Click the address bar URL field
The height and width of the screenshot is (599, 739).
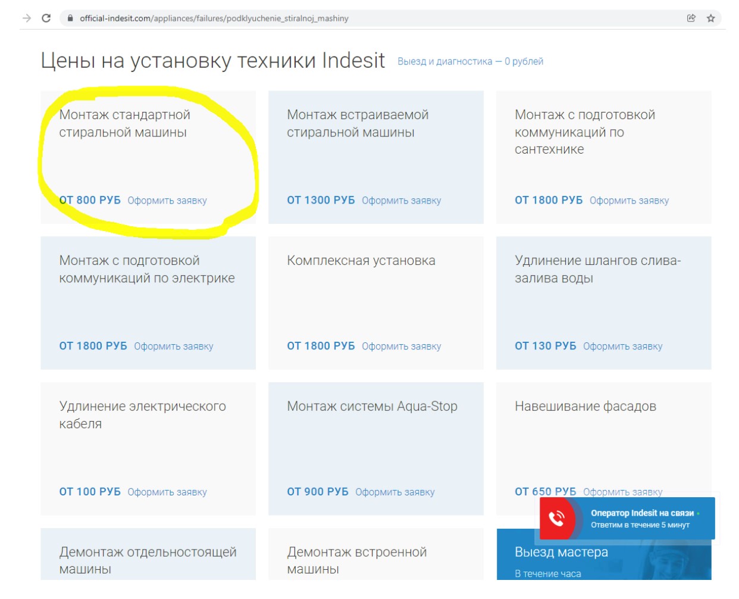(357, 18)
